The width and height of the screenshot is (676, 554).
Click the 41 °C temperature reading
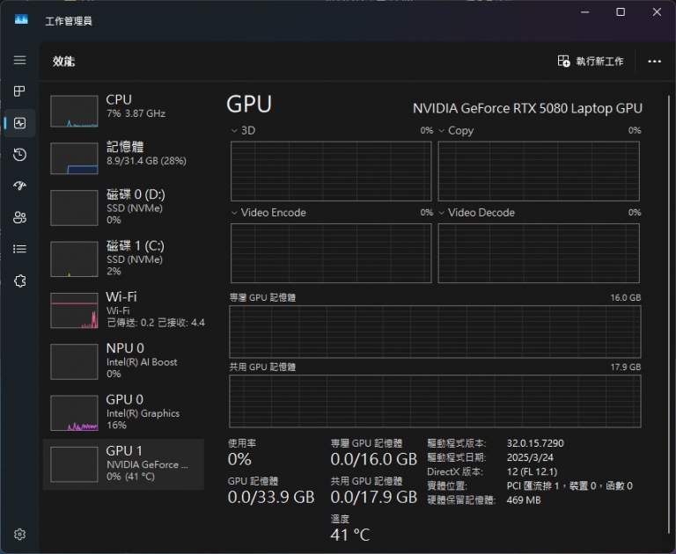pyautogui.click(x=349, y=535)
